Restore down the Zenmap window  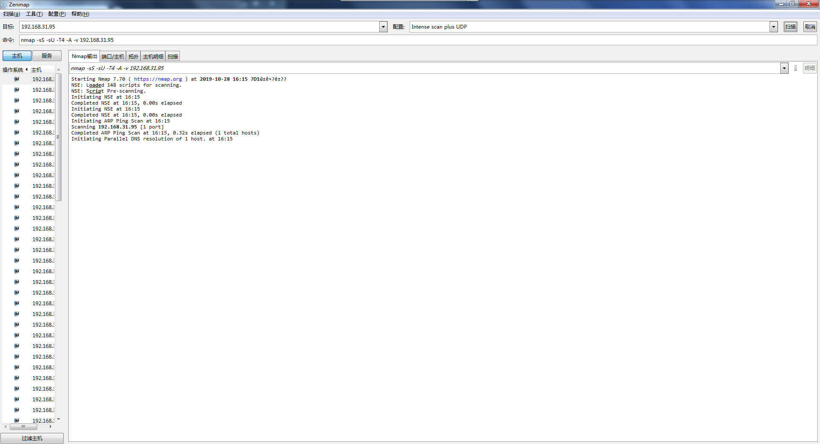(792, 4)
